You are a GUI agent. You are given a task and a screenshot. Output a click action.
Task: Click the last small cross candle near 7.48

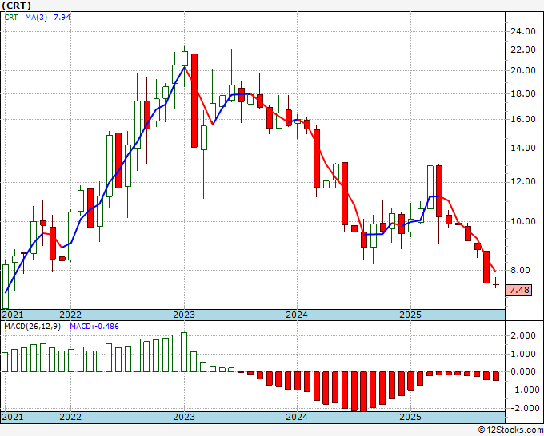[x=496, y=283]
